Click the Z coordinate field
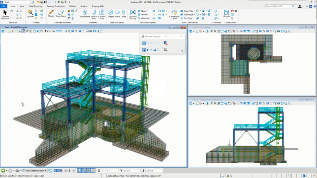The image size is (317, 178). 154,171
